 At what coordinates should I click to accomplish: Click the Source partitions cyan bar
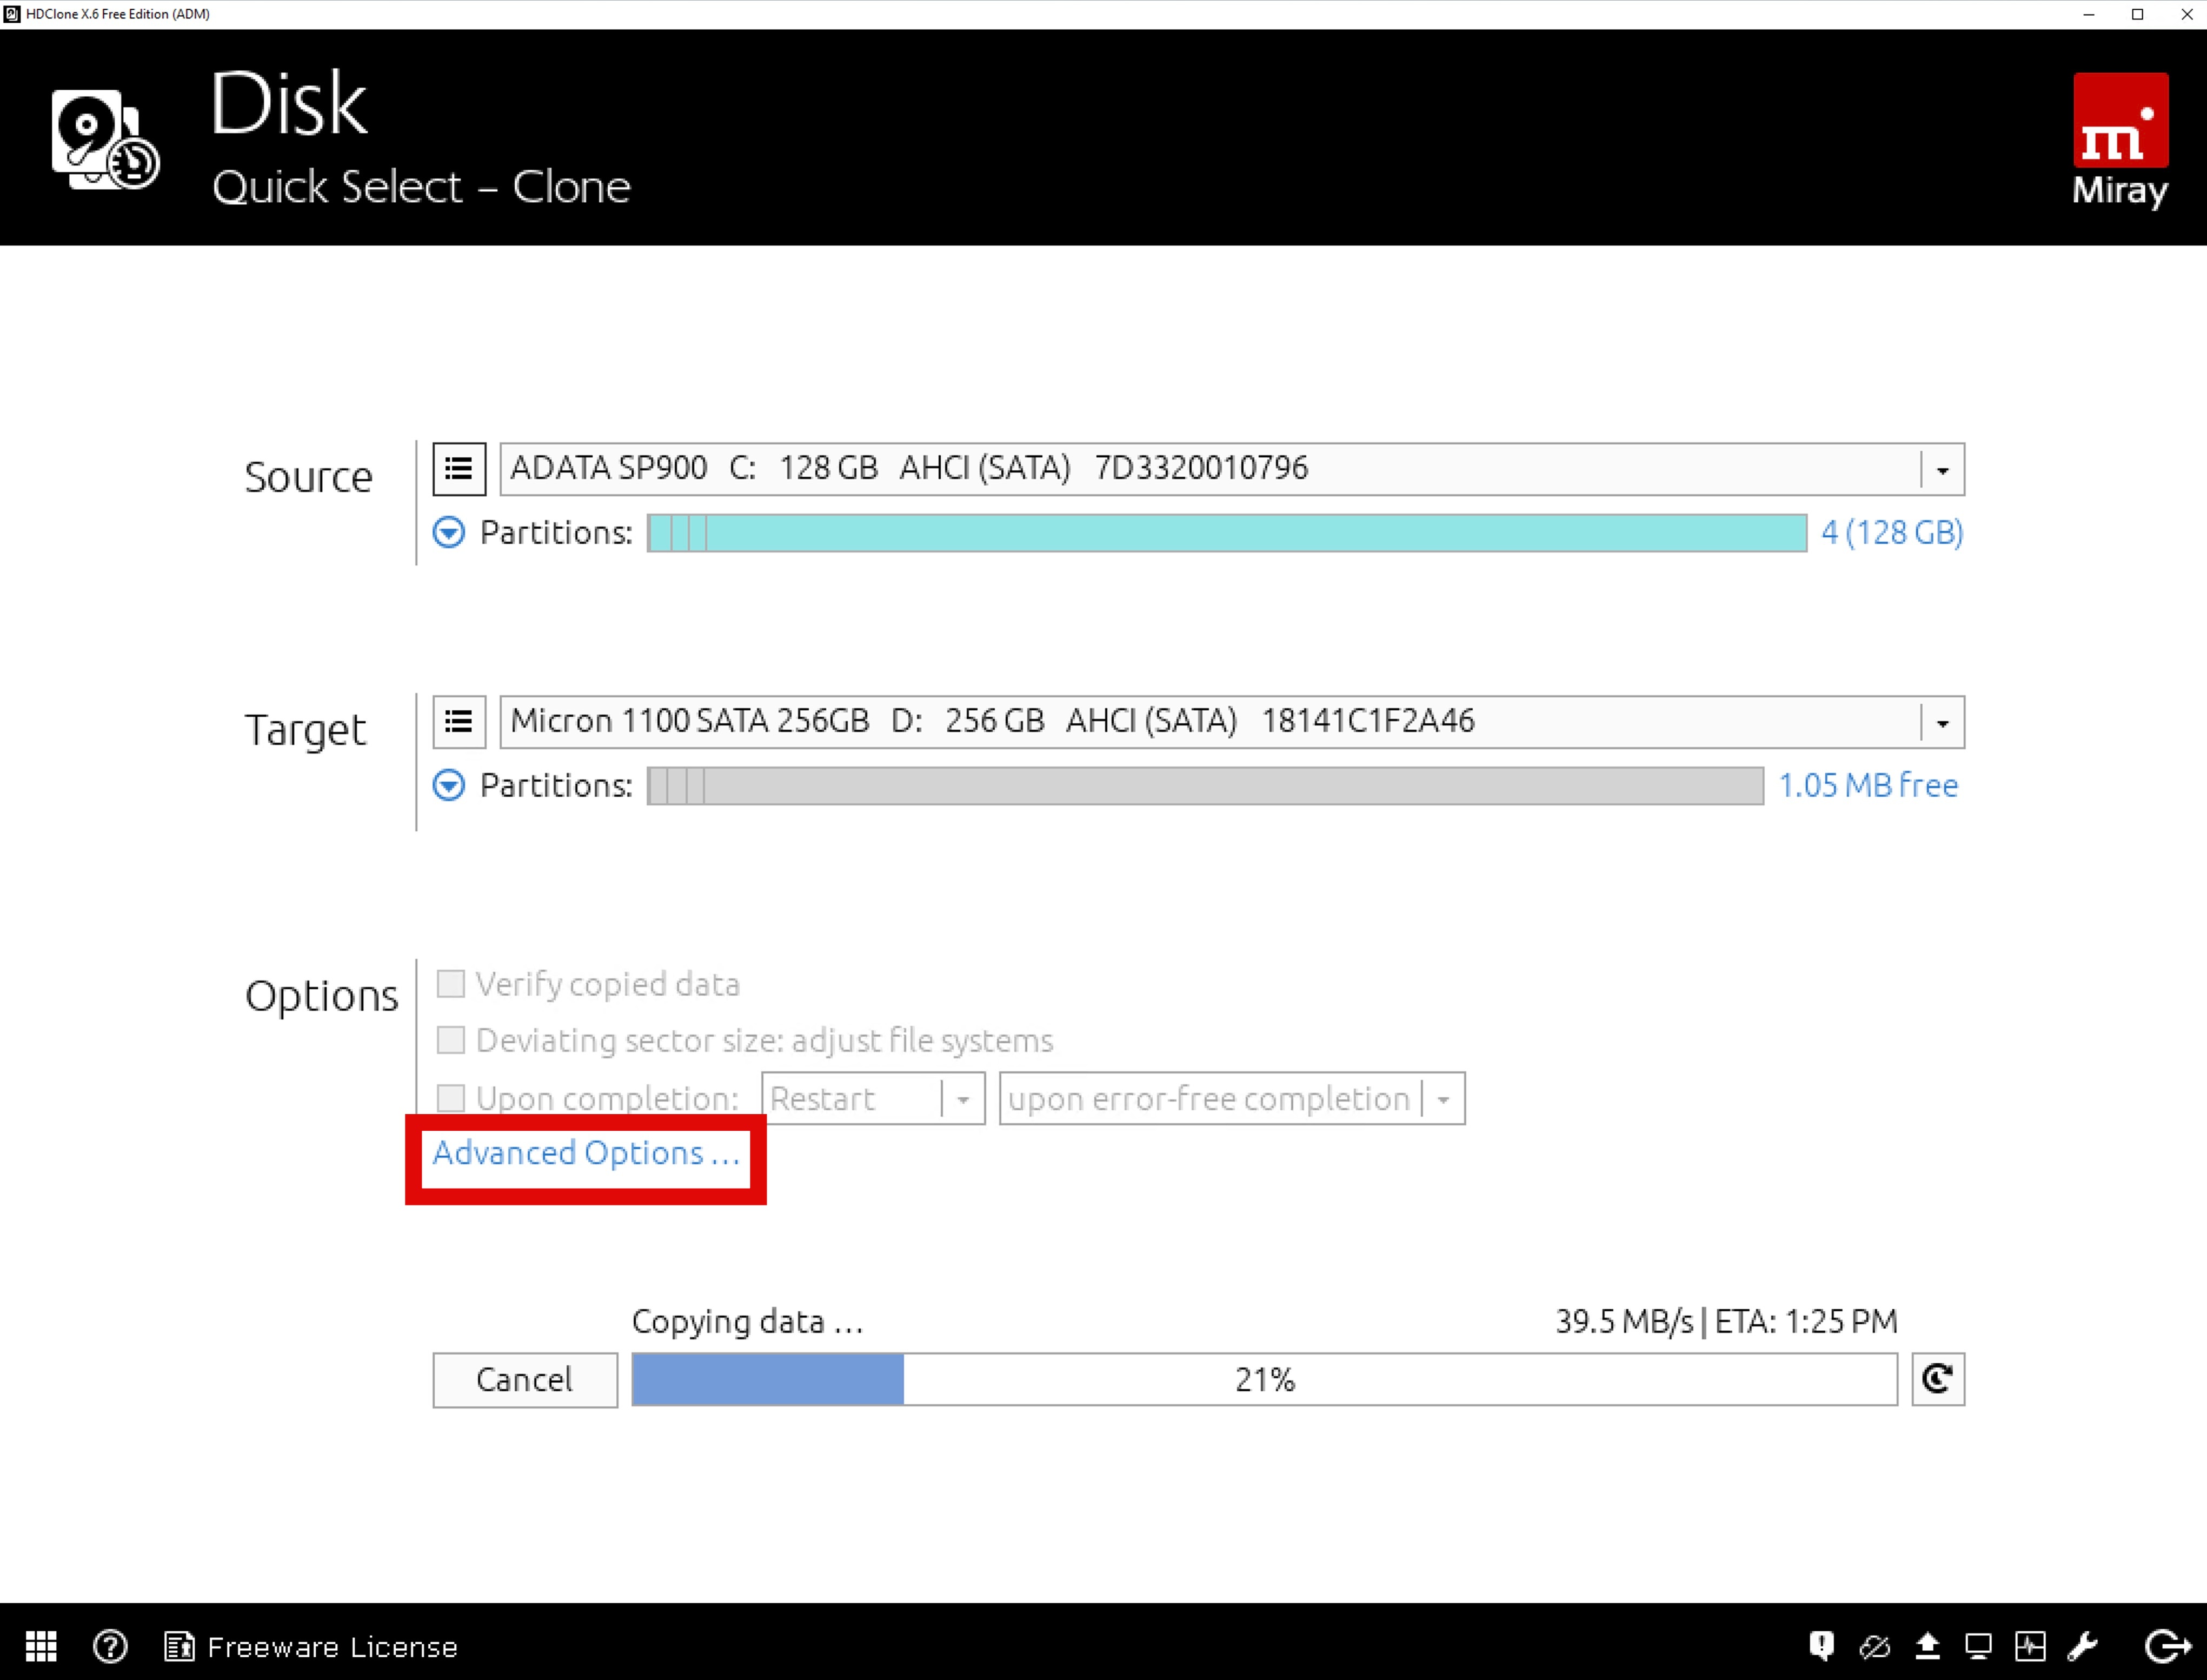(x=1227, y=532)
